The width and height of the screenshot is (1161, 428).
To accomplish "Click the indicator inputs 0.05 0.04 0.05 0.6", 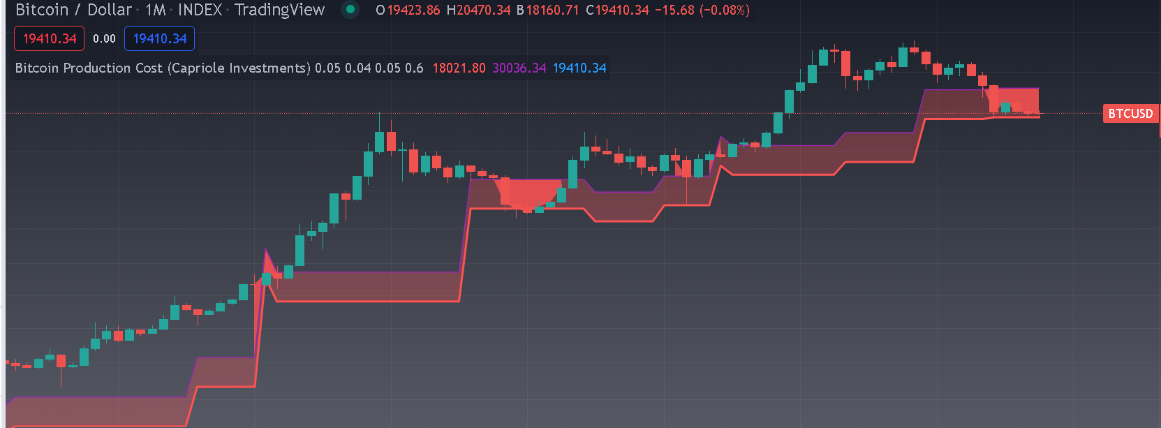I will click(x=369, y=68).
